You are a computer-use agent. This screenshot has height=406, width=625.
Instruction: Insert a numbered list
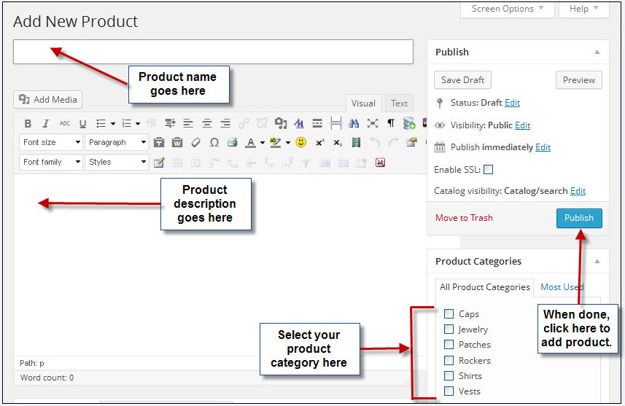126,123
